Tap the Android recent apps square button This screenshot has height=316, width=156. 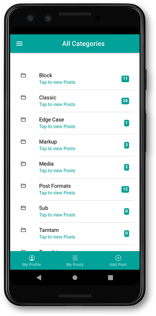pyautogui.click(x=110, y=278)
